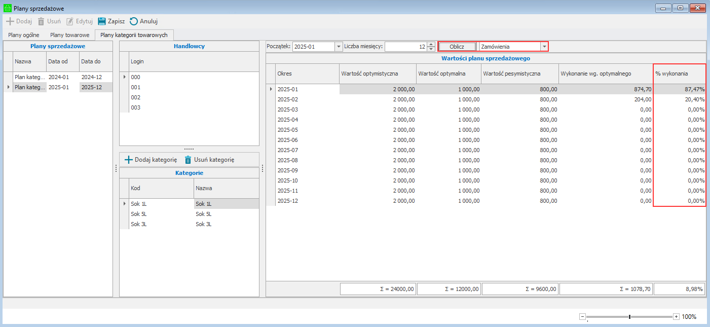
Task: Click the Zapisz save icon
Action: (x=102, y=21)
